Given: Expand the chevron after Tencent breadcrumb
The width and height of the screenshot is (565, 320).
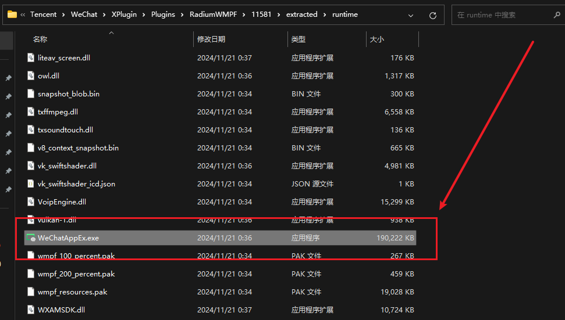Looking at the screenshot, I should click(x=63, y=15).
